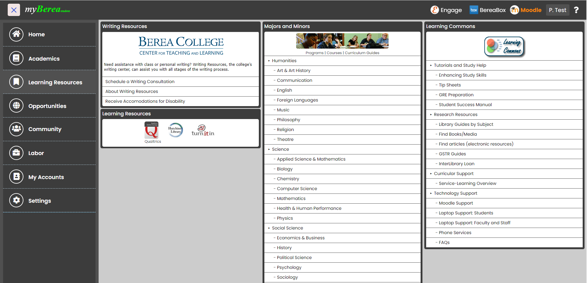Viewport: 587px width, 283px height.
Task: Click Schedule a Writing Consultation link
Action: 140,82
